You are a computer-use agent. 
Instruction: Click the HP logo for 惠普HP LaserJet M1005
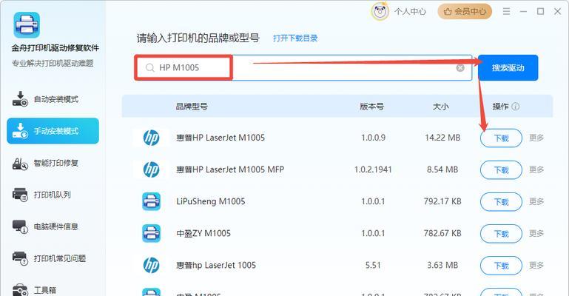pos(152,138)
